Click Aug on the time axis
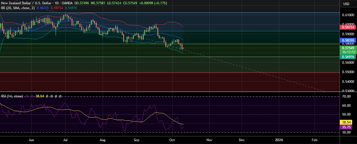The height and width of the screenshot is (144, 357). [103, 140]
